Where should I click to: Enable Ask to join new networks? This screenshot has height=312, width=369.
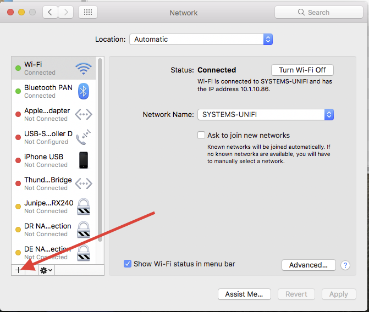click(x=201, y=135)
